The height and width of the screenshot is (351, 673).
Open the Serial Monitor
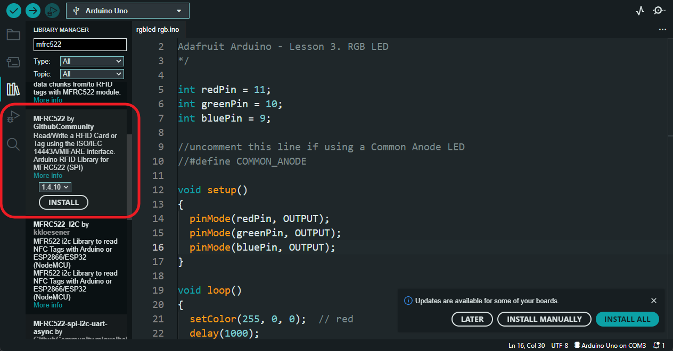(660, 11)
